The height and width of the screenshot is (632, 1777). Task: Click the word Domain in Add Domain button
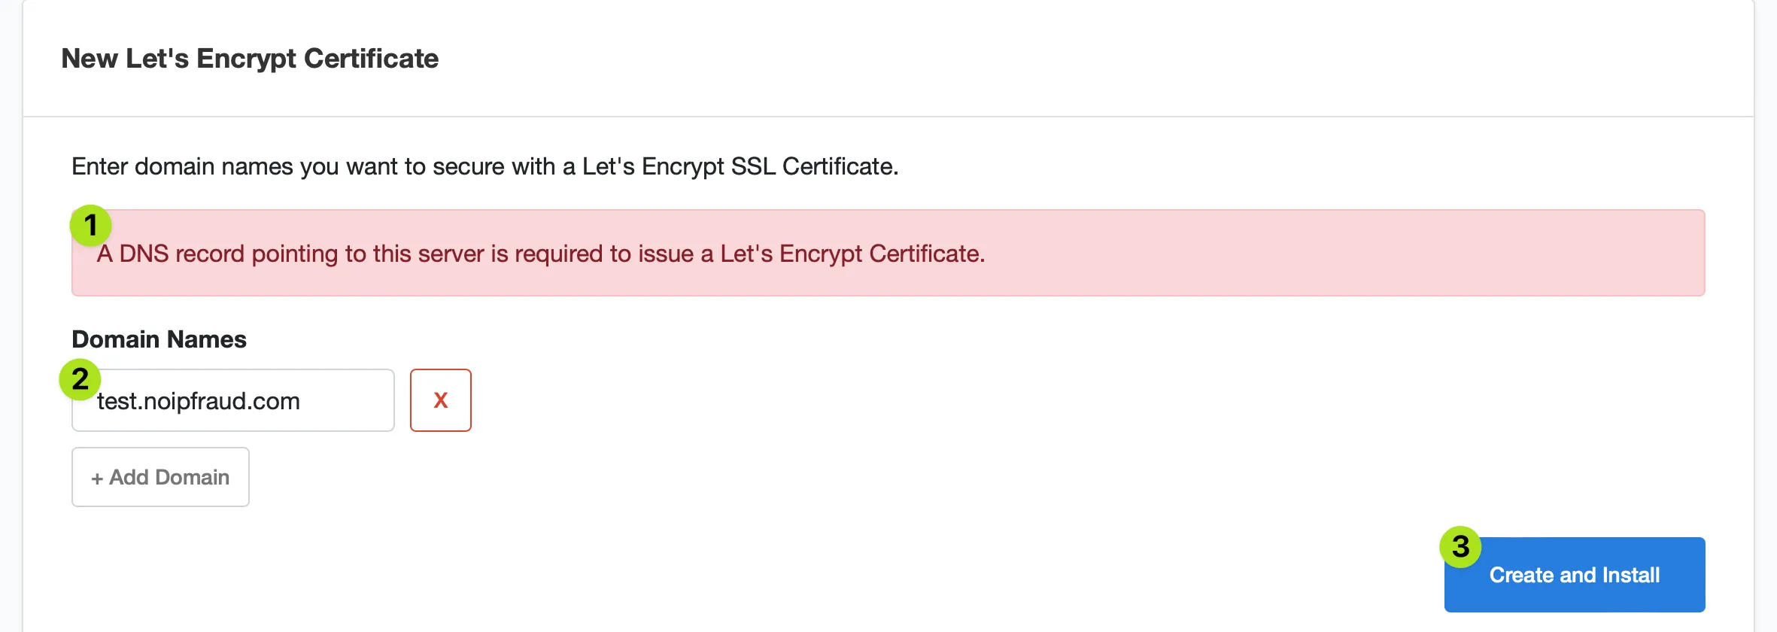[x=192, y=477]
